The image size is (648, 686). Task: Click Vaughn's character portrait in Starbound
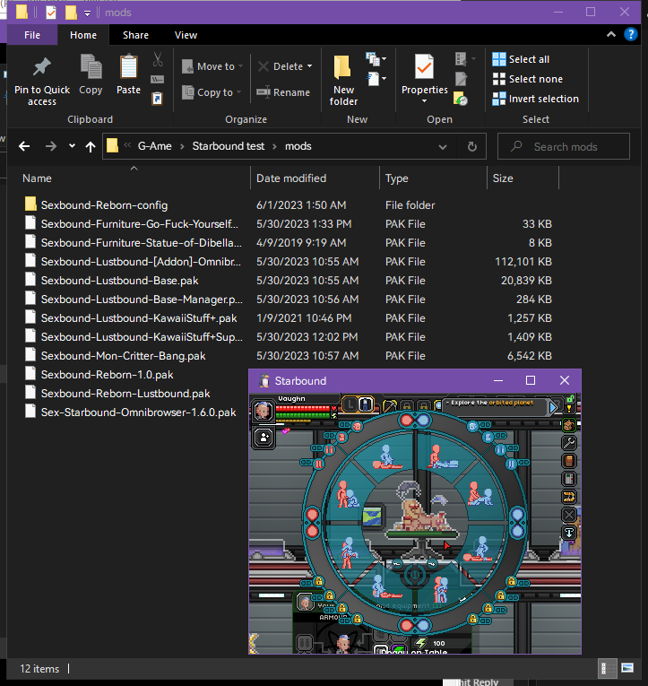click(x=264, y=411)
